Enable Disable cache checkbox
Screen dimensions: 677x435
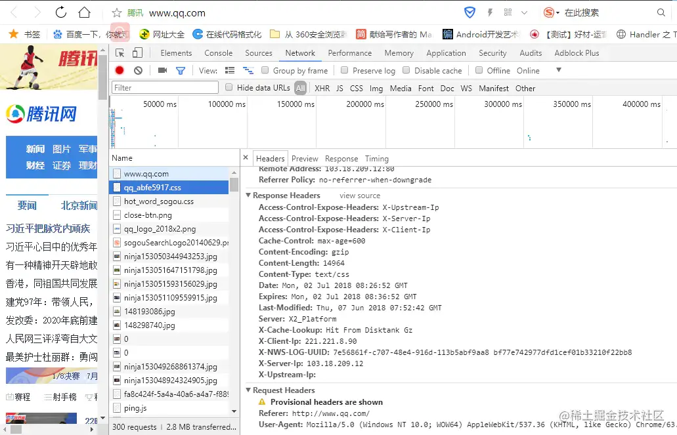pos(406,70)
